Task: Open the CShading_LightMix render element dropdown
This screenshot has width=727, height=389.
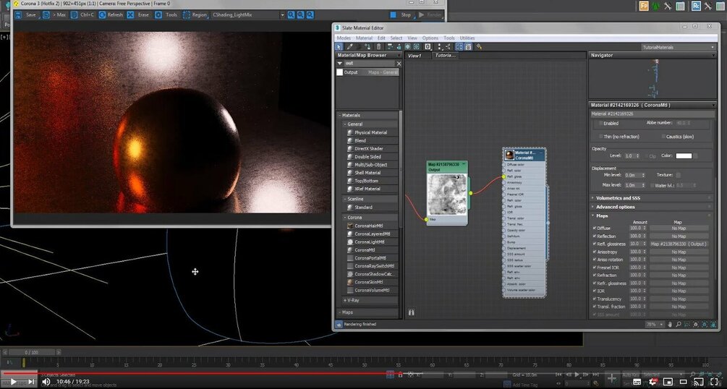Action: 282,15
